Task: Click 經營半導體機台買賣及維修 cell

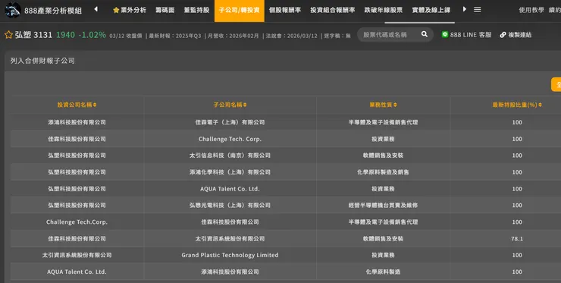Action: pyautogui.click(x=383, y=206)
